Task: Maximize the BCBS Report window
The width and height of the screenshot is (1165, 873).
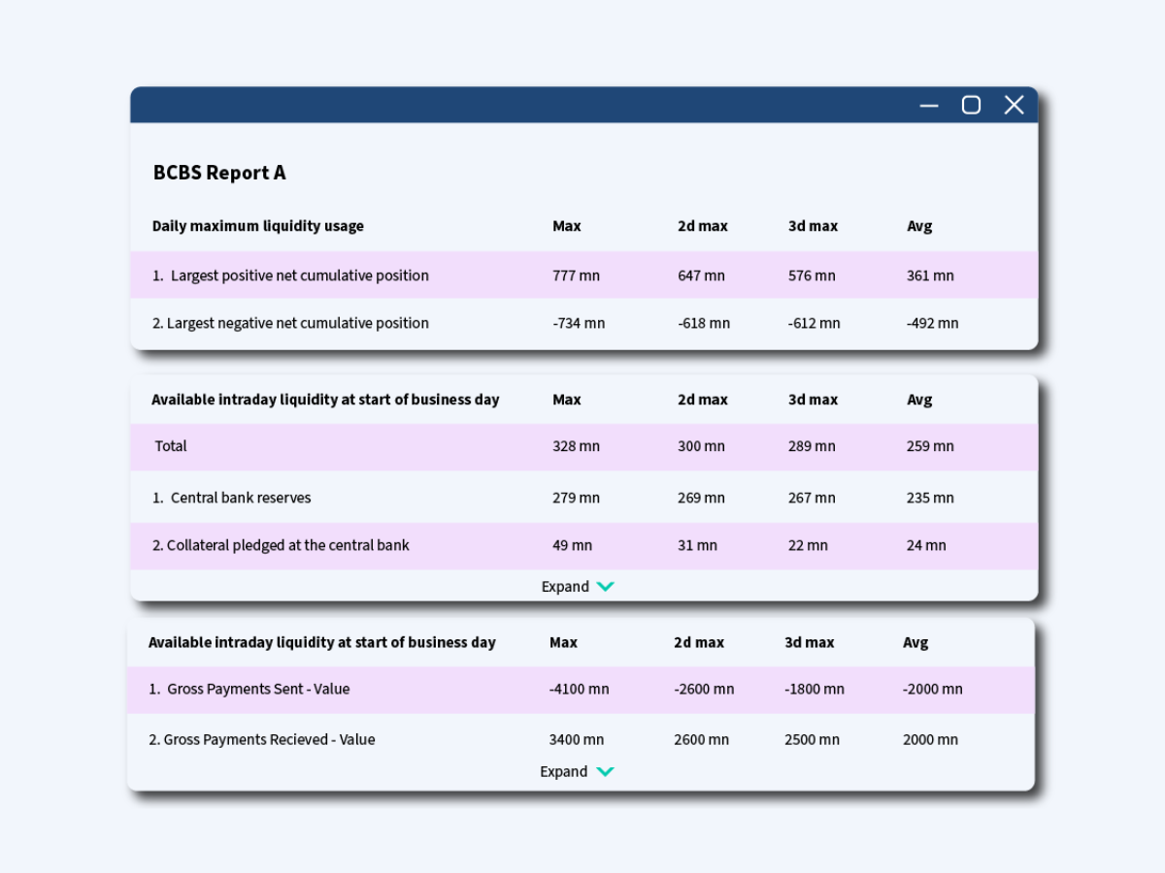Action: point(971,106)
